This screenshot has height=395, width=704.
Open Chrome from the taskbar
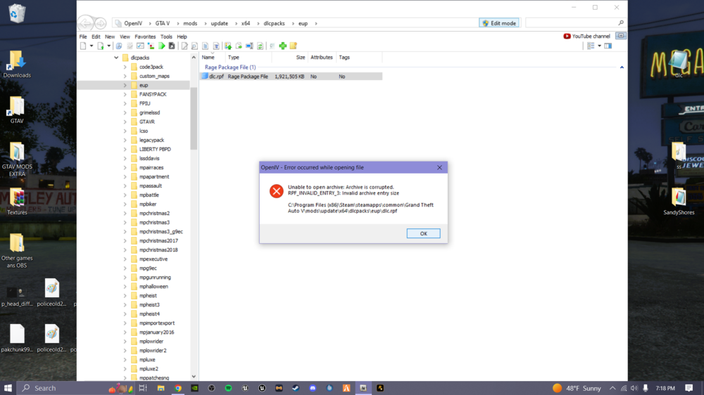click(178, 388)
